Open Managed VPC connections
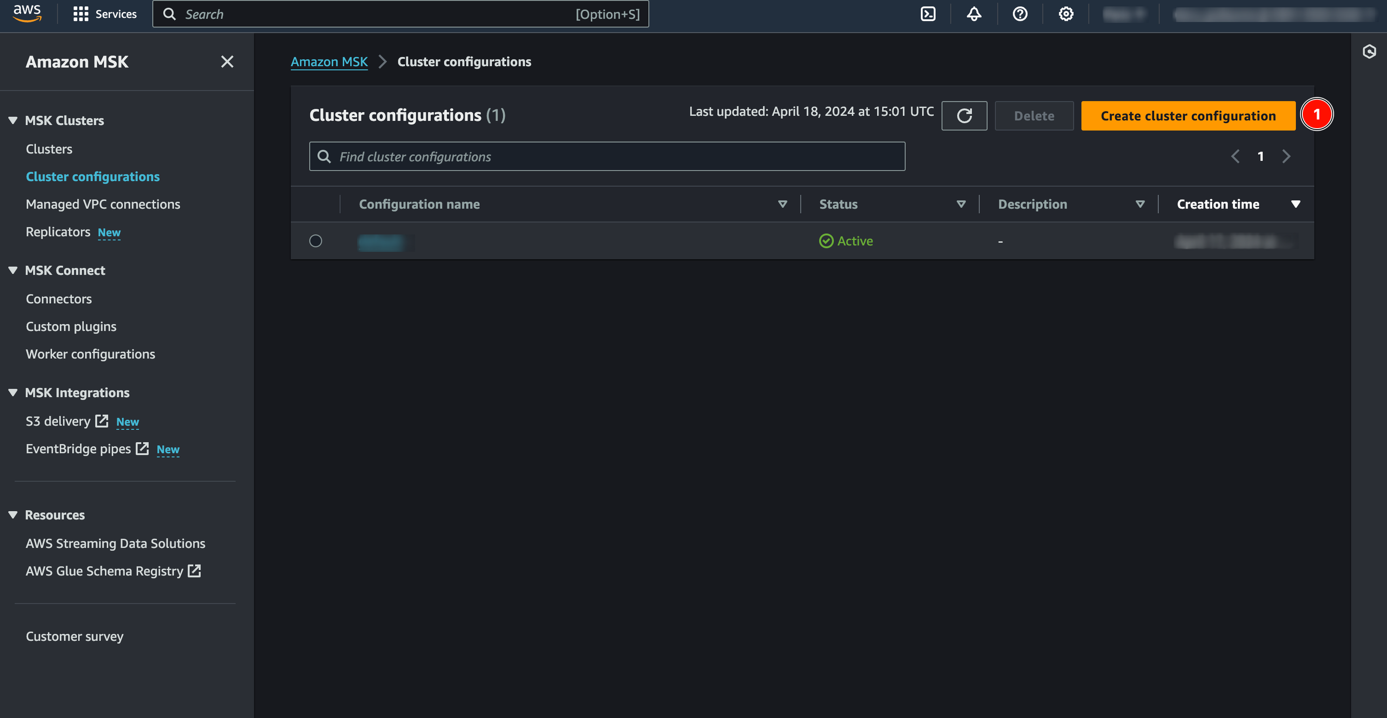The image size is (1387, 718). point(103,204)
